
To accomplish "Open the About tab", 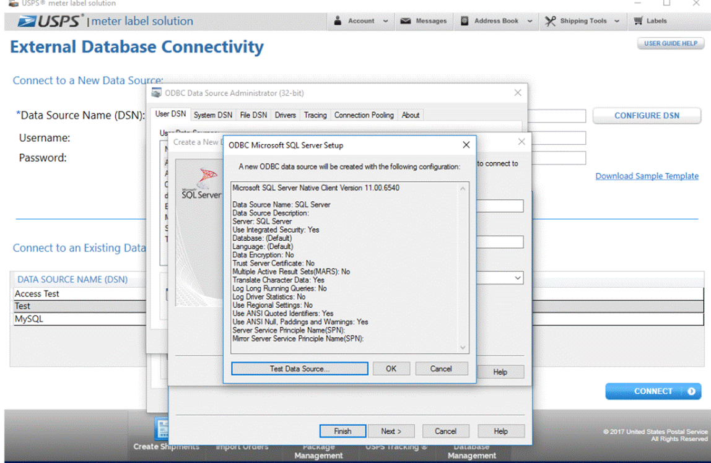I will (x=411, y=115).
